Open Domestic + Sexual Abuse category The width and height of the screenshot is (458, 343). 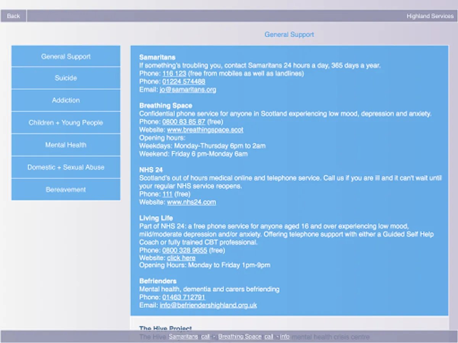(66, 167)
